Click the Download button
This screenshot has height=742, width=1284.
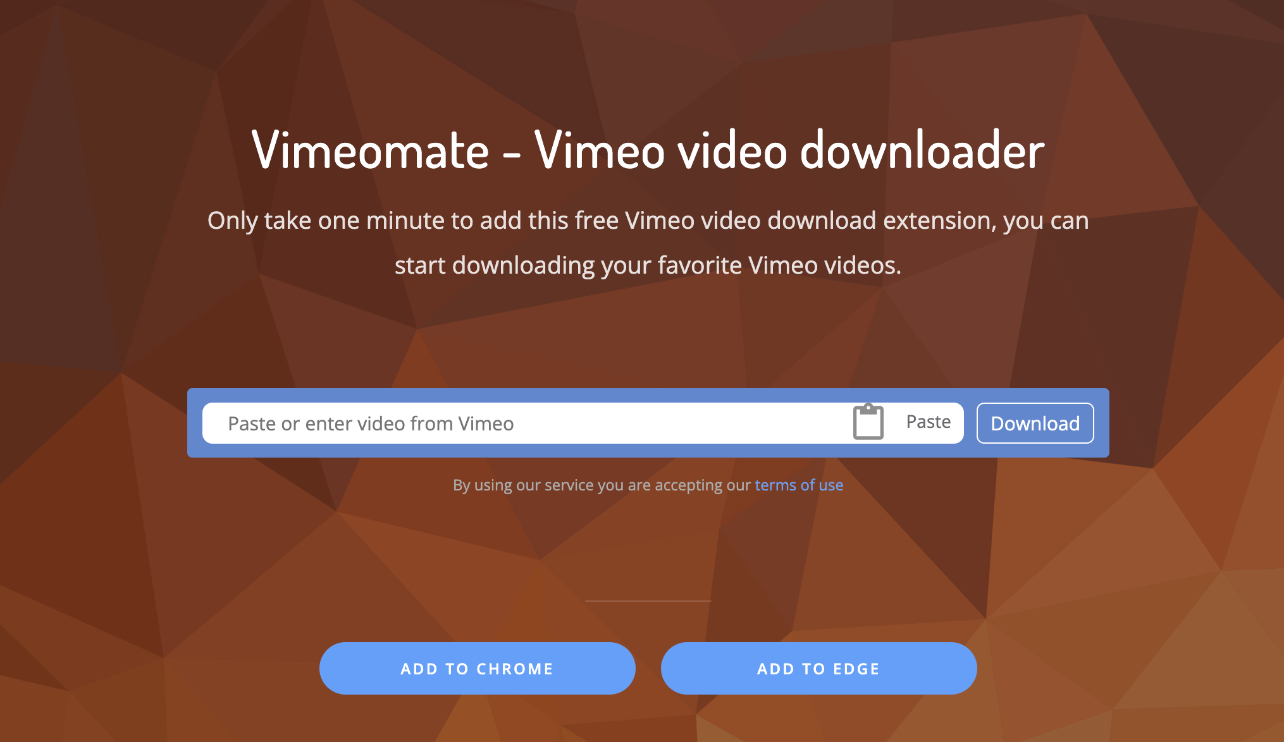tap(1035, 423)
